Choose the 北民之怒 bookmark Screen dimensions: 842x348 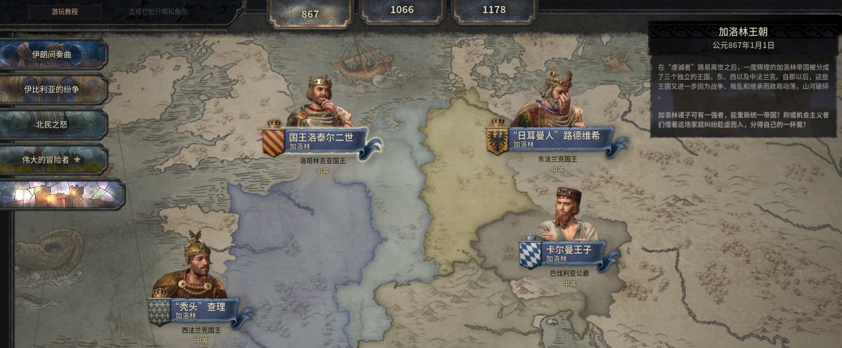tap(53, 124)
